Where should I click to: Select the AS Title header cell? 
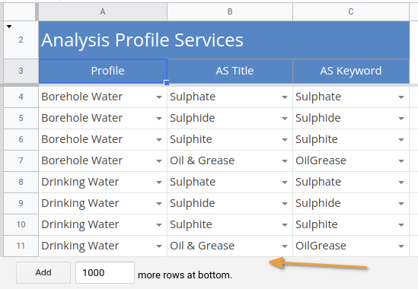tap(230, 71)
